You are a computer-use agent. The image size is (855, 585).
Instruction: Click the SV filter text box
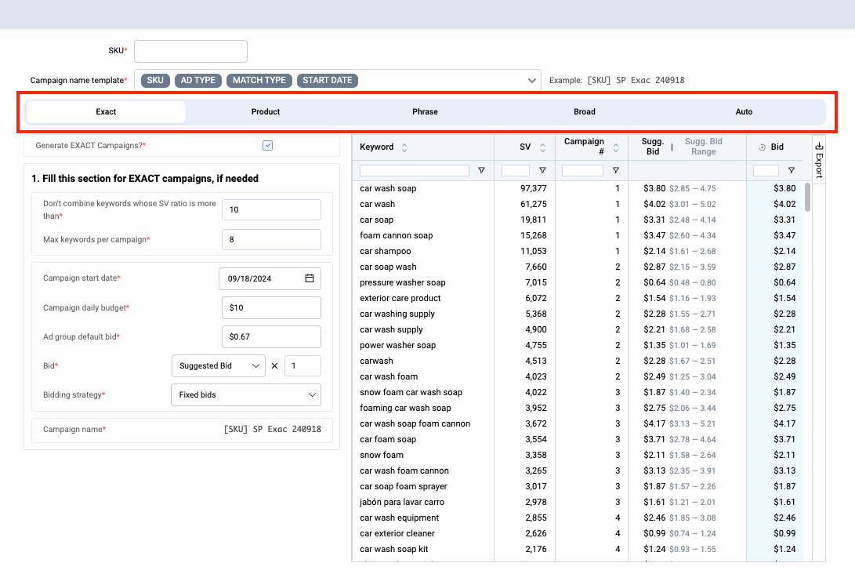tap(516, 170)
